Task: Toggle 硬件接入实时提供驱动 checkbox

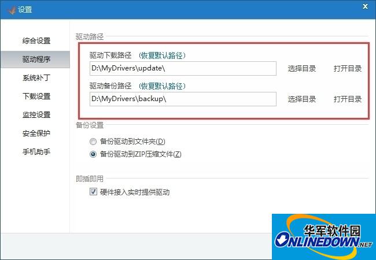Action: [x=93, y=192]
